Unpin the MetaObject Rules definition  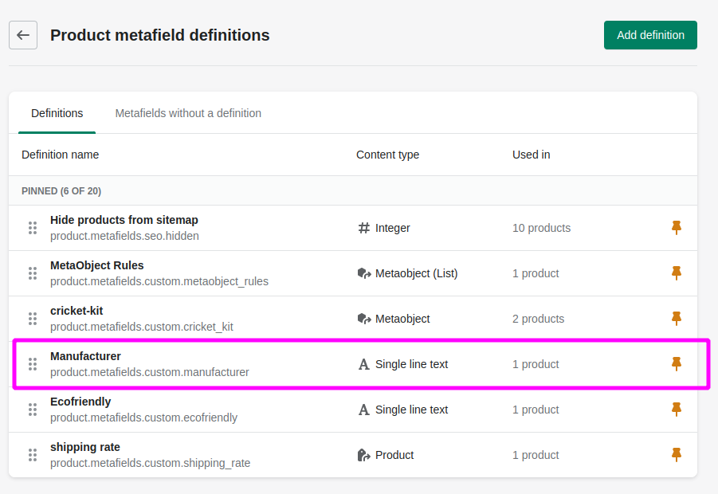[676, 273]
